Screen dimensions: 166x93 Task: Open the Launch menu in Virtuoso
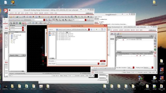coord(12,13)
